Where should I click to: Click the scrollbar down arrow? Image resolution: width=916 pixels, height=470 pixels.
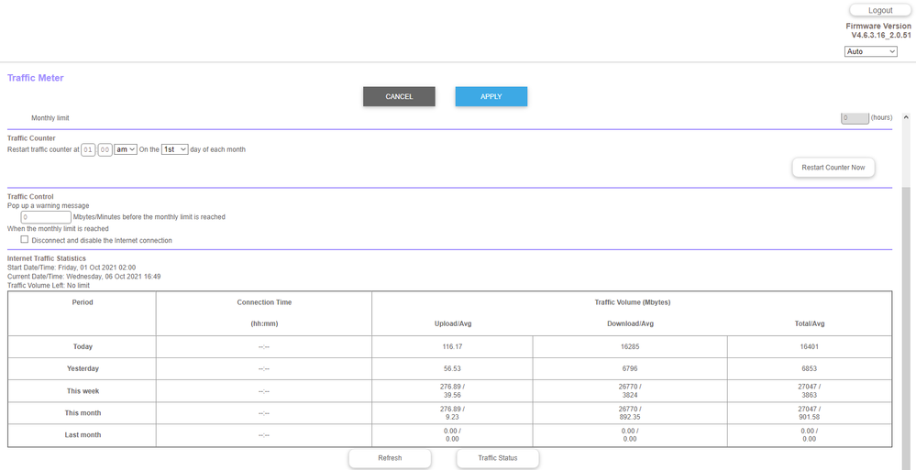point(906,465)
